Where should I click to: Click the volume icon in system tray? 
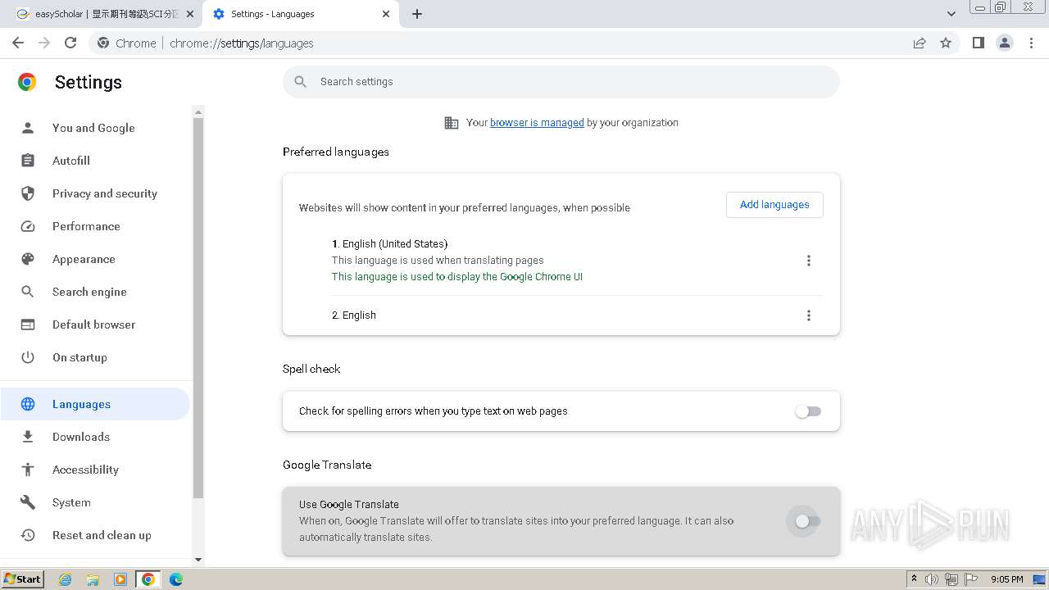(x=932, y=579)
